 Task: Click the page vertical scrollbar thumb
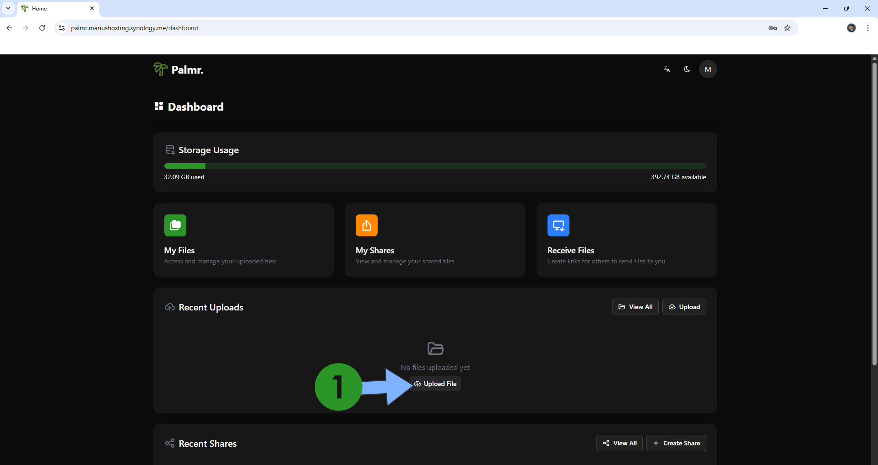point(874,214)
